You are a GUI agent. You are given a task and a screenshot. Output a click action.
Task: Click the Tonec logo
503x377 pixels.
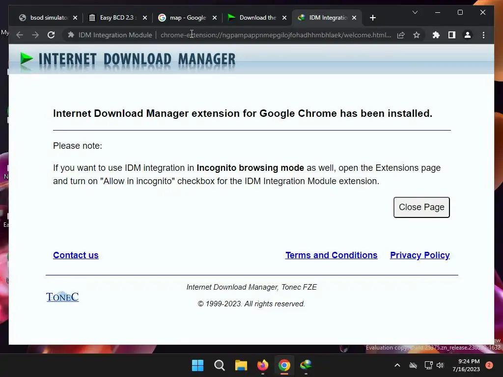pos(62,296)
